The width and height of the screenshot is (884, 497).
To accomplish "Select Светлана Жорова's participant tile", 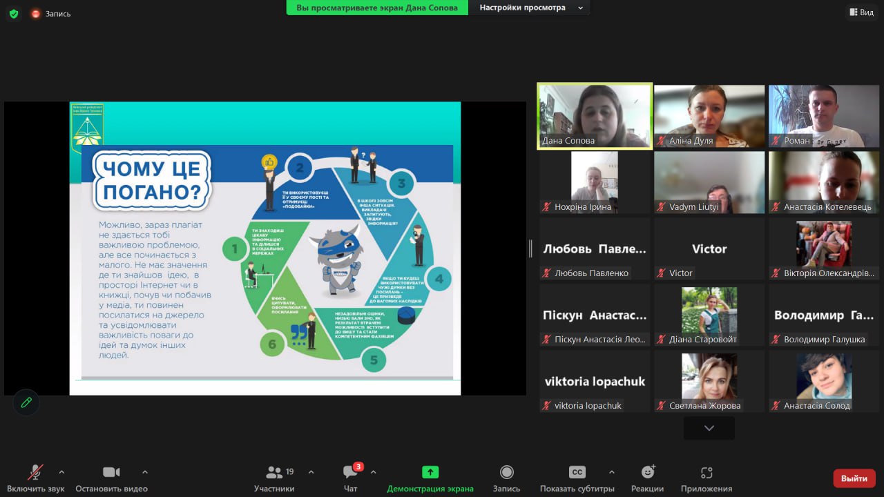I will (x=709, y=381).
